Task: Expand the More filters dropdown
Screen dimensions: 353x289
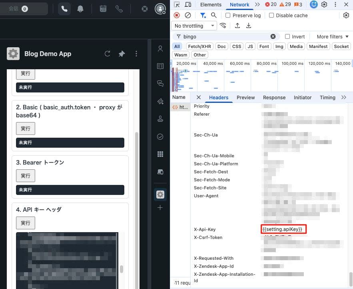Action: point(333,36)
